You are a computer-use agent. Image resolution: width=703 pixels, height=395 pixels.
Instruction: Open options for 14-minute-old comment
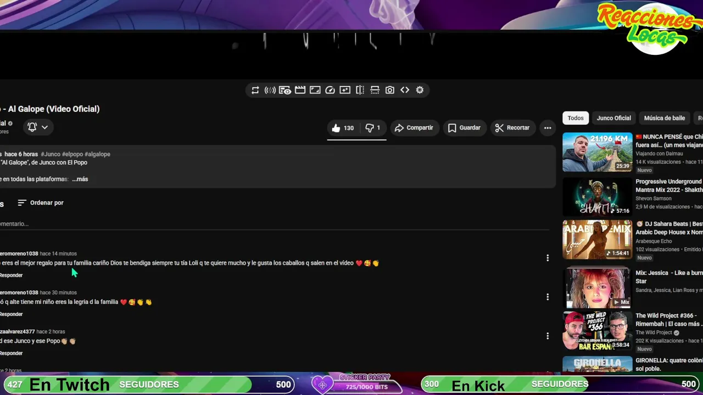pyautogui.click(x=548, y=258)
